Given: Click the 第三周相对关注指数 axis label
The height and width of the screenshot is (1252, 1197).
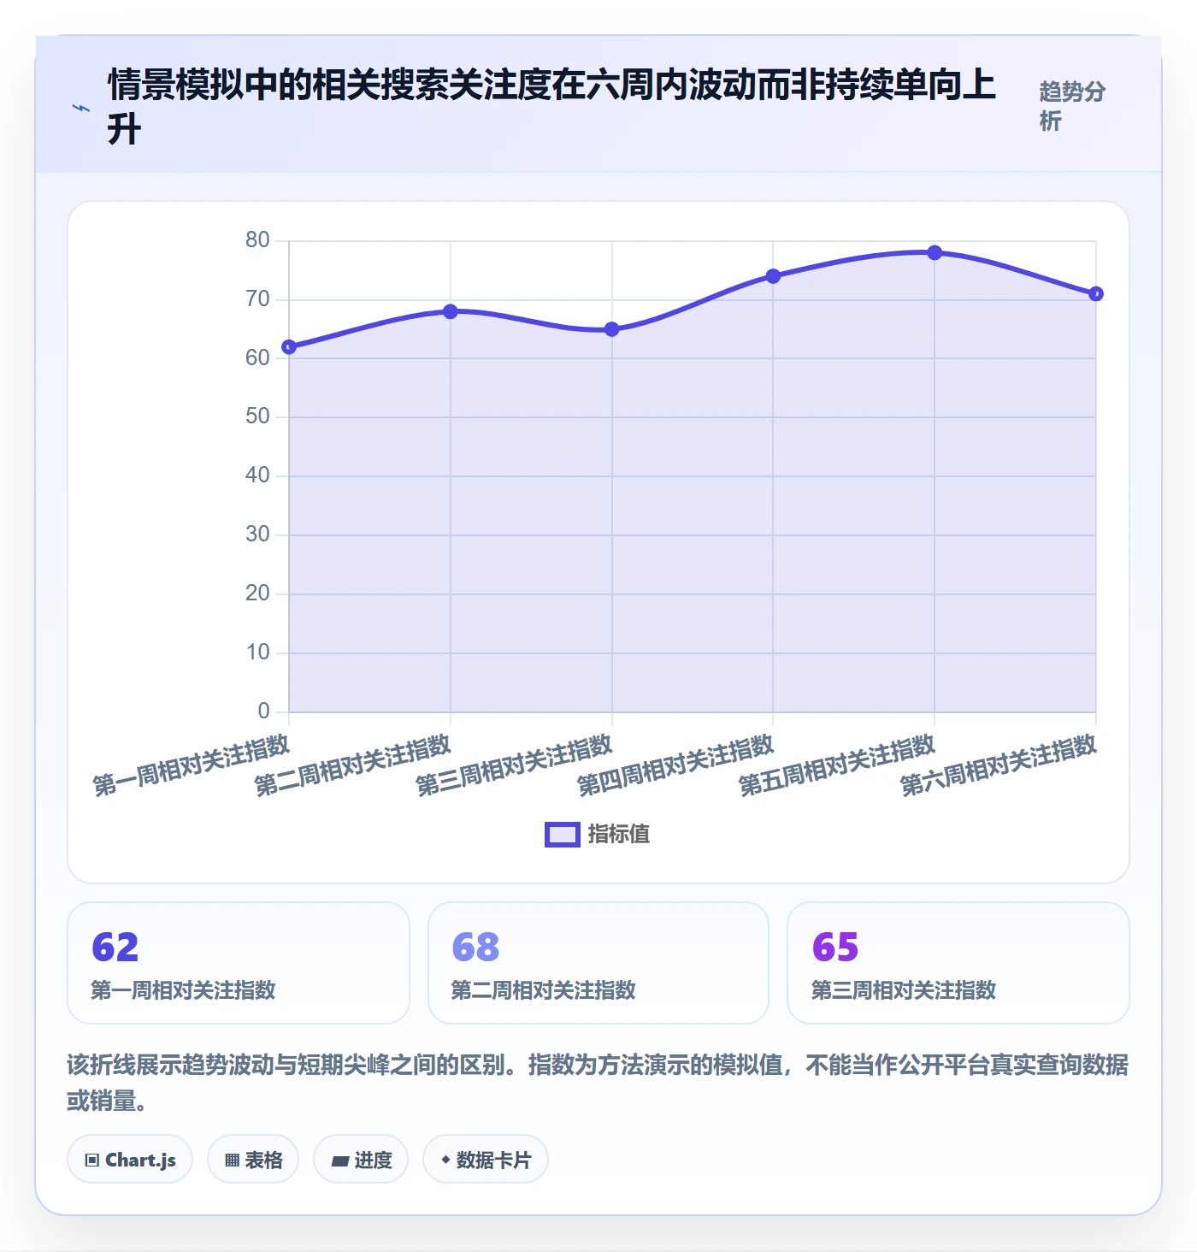Looking at the screenshot, I should tap(515, 766).
